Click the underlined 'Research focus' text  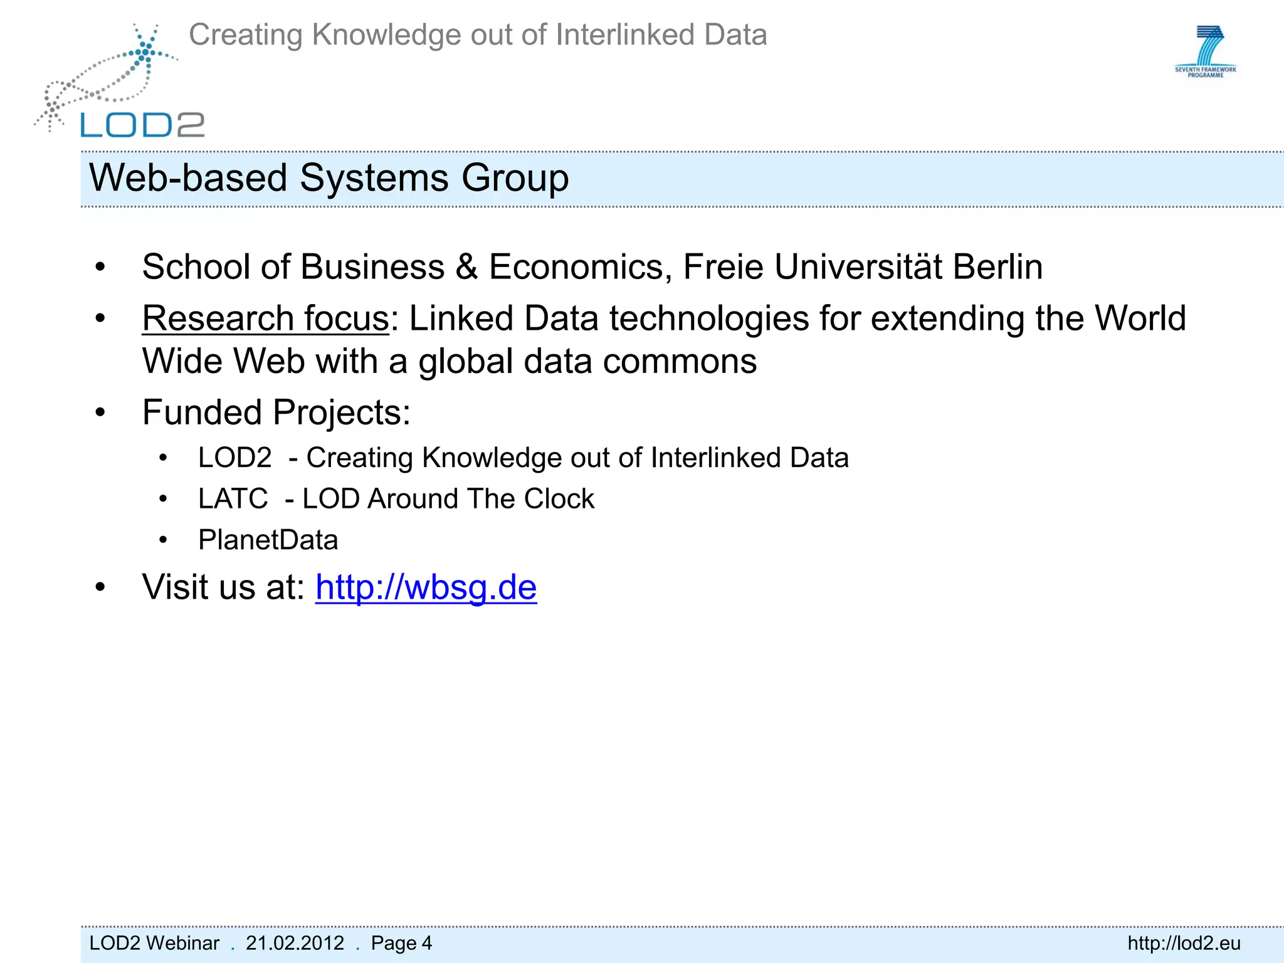(x=266, y=318)
